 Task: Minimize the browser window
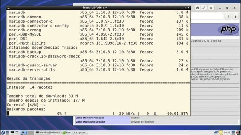220,8
